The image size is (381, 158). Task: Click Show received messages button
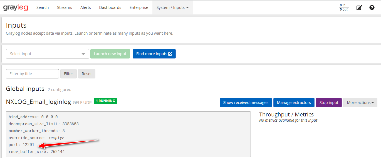(246, 103)
